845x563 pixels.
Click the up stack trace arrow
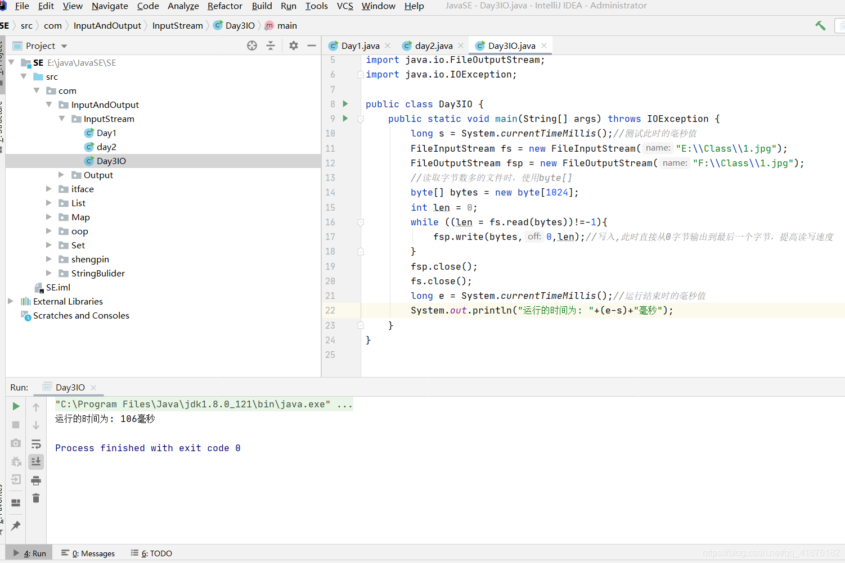(36, 407)
